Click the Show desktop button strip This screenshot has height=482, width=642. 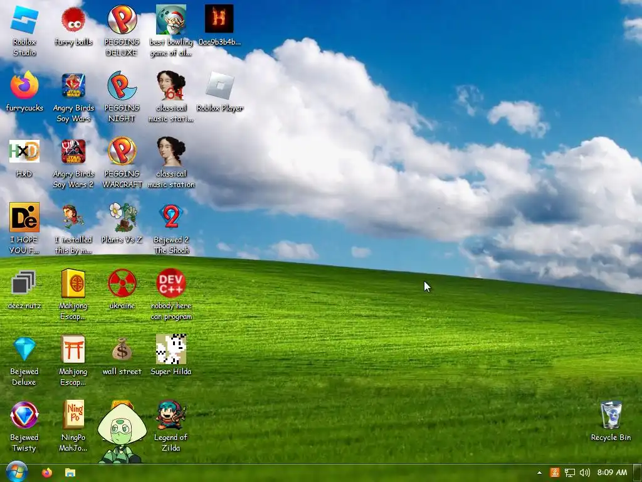[638, 473]
